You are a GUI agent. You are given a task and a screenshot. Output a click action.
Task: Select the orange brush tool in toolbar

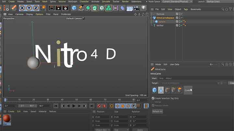[14, 8]
